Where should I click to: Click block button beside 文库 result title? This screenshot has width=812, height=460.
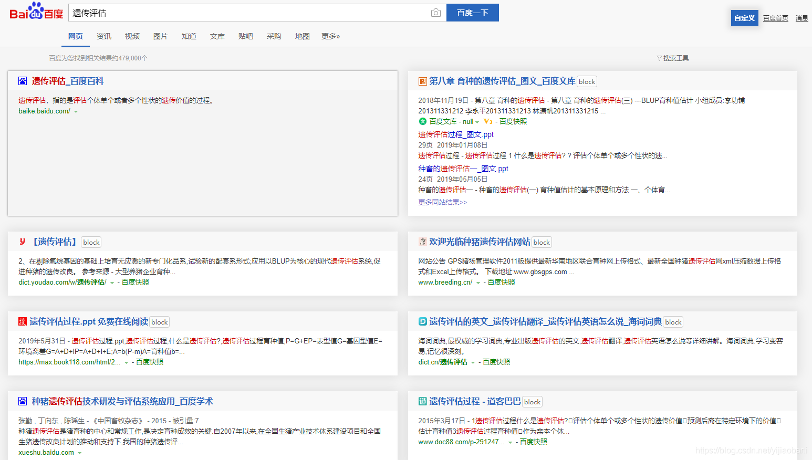tap(587, 81)
